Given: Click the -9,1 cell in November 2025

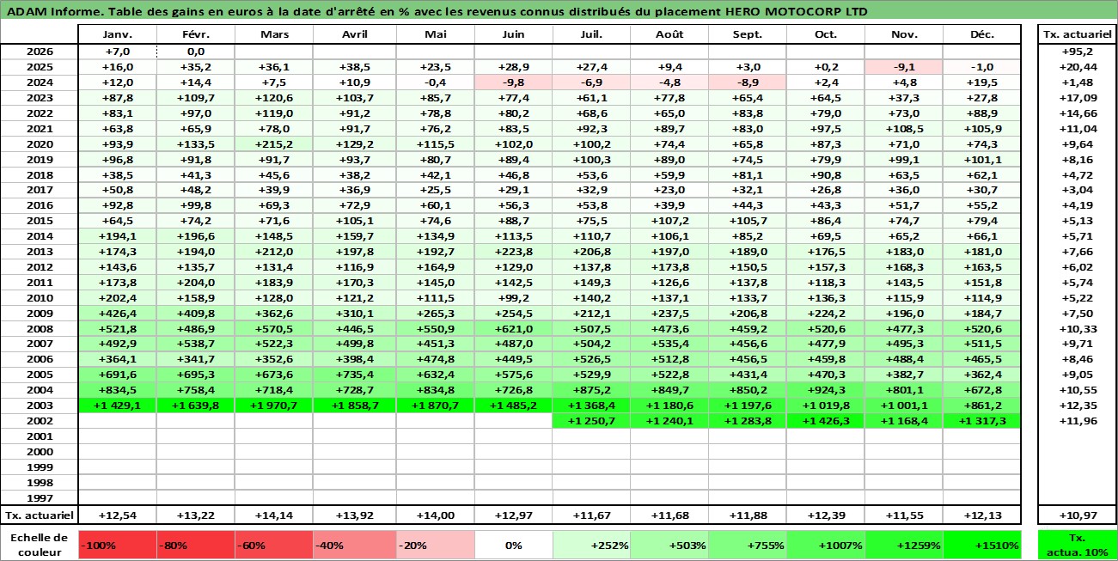Looking at the screenshot, I should (904, 67).
